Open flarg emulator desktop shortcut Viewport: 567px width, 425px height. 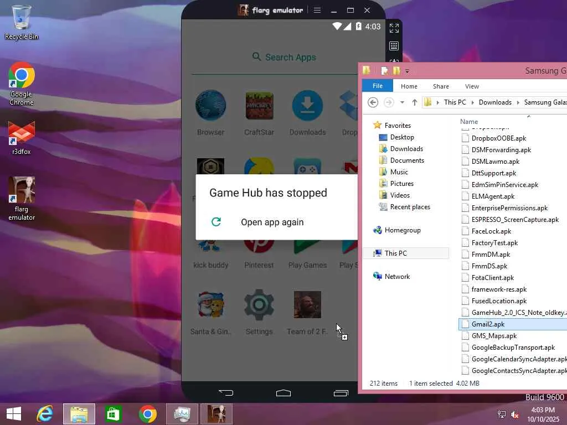[x=22, y=199]
